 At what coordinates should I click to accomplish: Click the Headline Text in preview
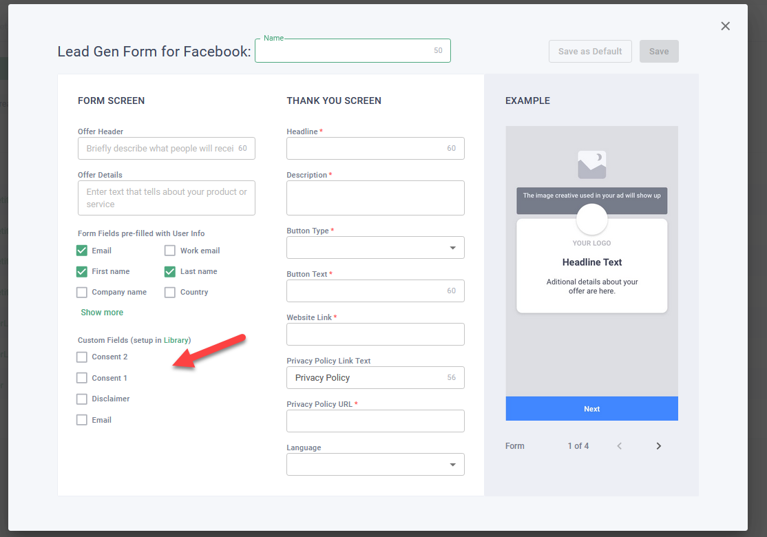point(592,262)
